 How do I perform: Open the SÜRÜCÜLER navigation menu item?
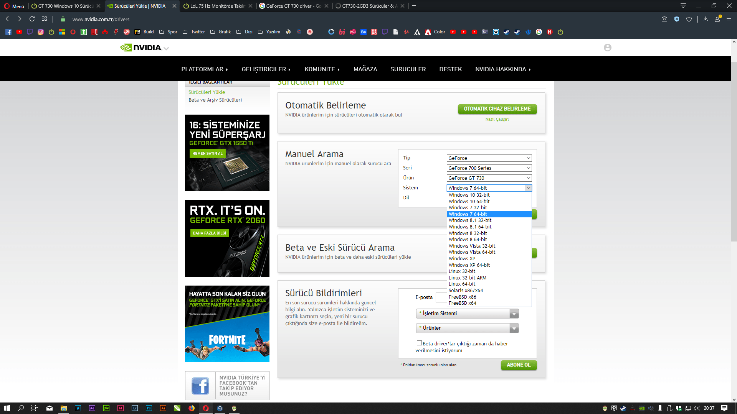[408, 69]
